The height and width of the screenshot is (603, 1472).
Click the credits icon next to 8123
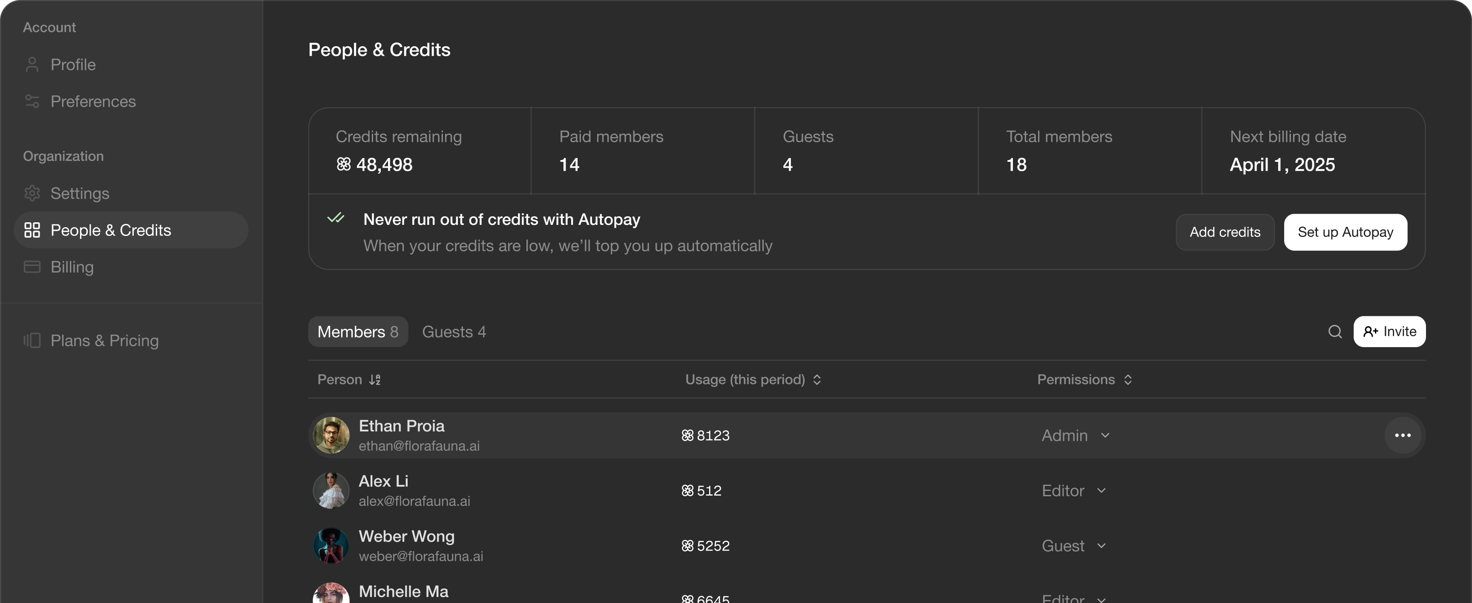pos(687,436)
